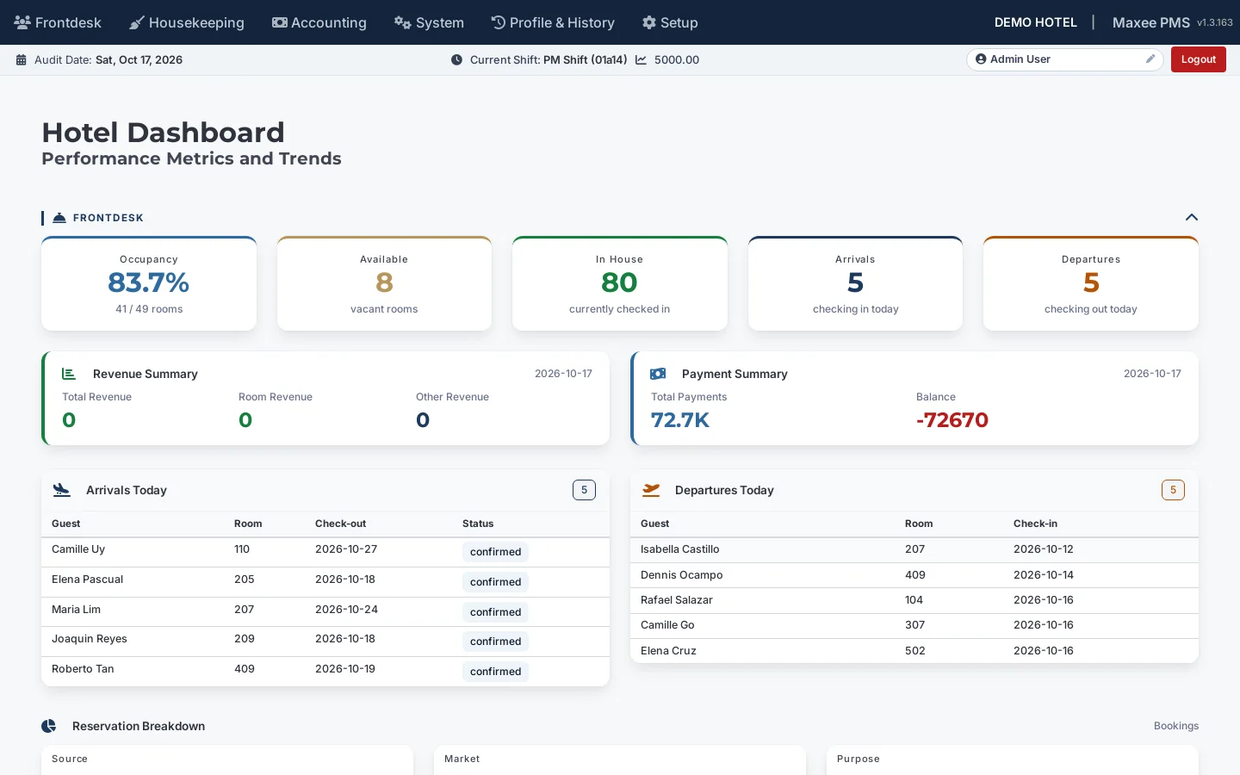Open the Housekeeping menu
The image size is (1240, 775).
click(x=187, y=22)
